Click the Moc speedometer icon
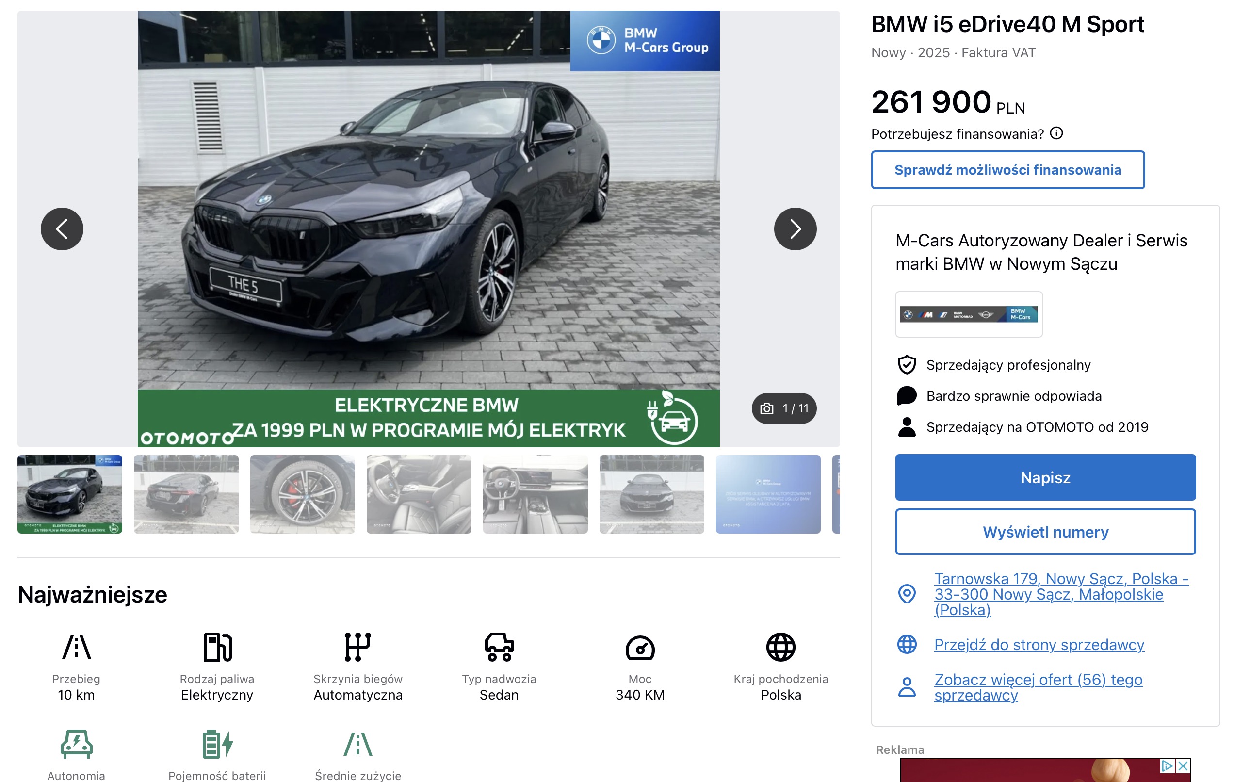The height and width of the screenshot is (782, 1234). 640,648
